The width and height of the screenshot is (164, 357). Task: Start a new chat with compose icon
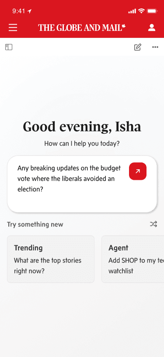(137, 47)
